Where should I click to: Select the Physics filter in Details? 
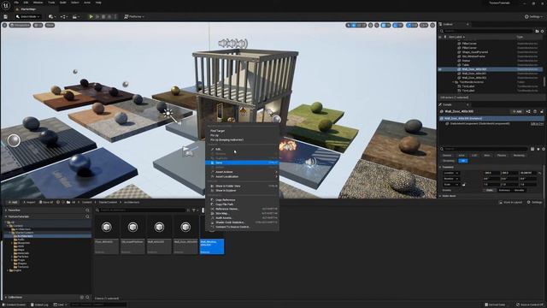[502, 155]
